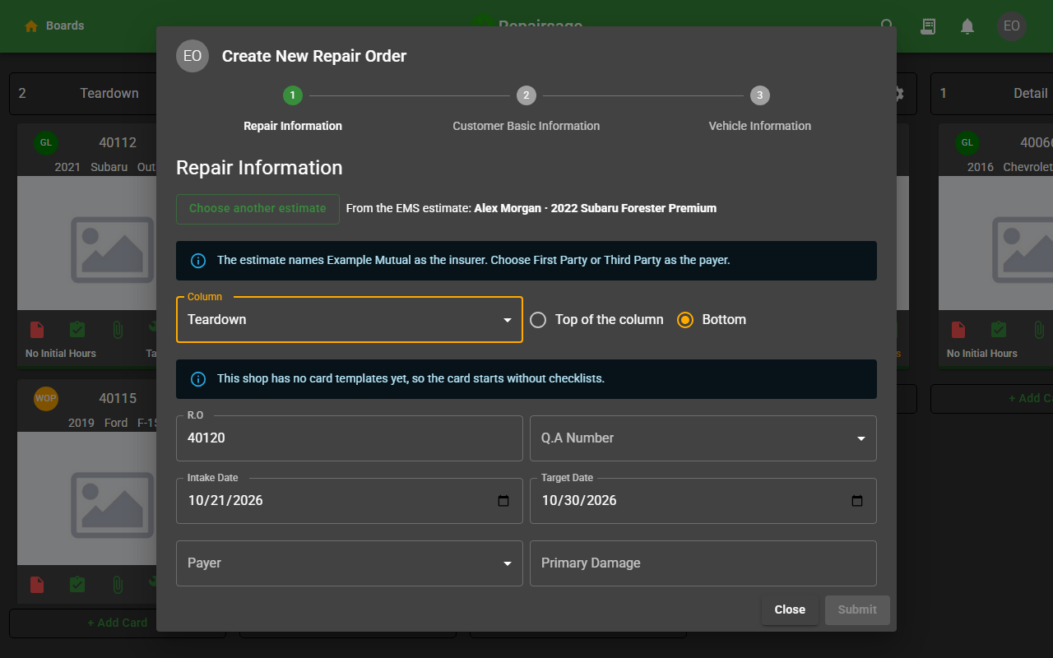
Task: Open the notifications bell
Action: [x=967, y=26]
